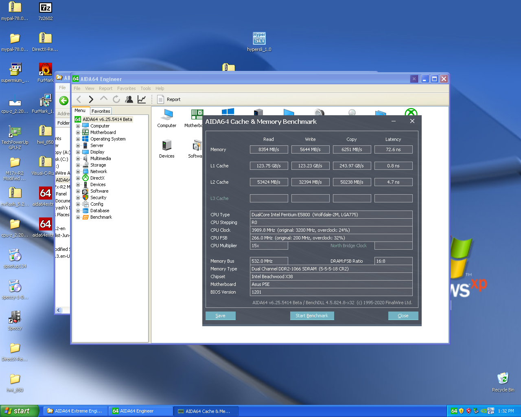521x417 pixels.
Task: Expand the Operating System tree node
Action: [78, 139]
